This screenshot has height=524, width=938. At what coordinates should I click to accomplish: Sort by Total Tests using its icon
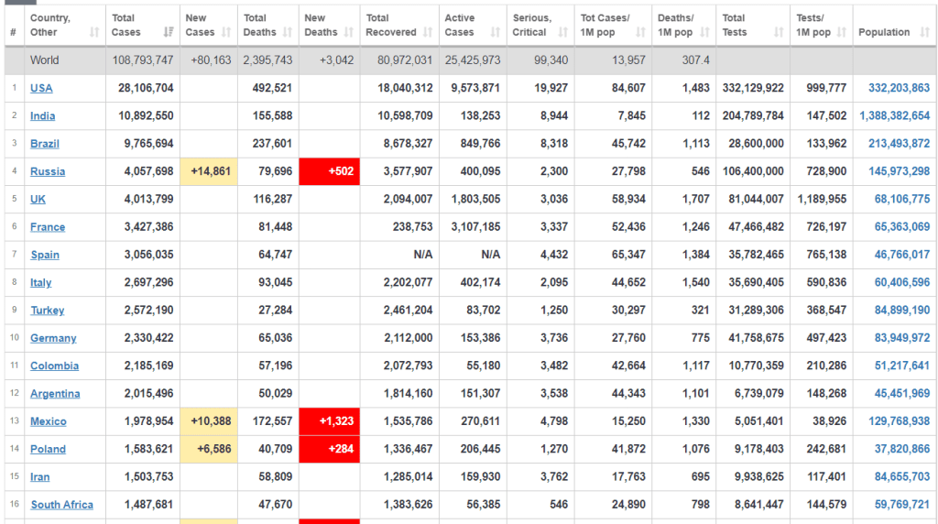tap(779, 32)
